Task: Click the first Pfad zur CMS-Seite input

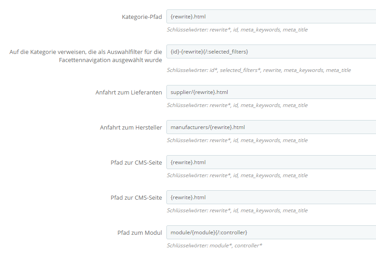Action: pos(270,162)
